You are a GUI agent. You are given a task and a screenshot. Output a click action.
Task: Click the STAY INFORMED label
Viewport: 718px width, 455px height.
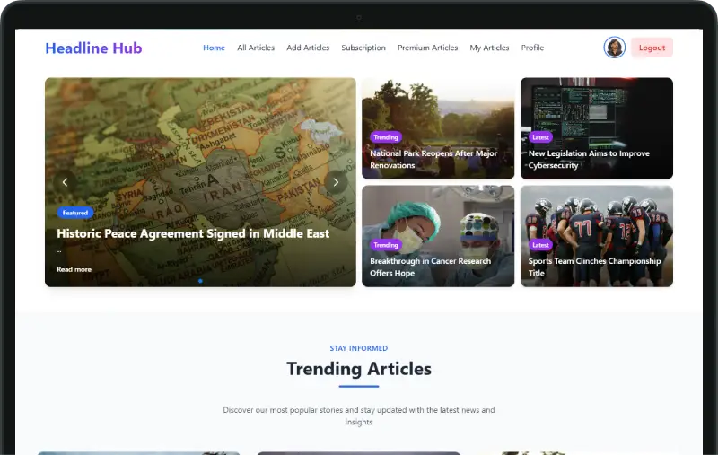tap(358, 348)
